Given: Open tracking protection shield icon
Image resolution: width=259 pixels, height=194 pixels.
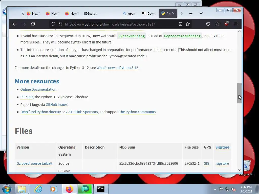Looking at the screenshot, I should click(x=53, y=24).
